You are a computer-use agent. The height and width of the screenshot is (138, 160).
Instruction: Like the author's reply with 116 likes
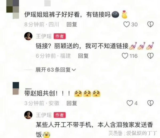[x=125, y=56]
